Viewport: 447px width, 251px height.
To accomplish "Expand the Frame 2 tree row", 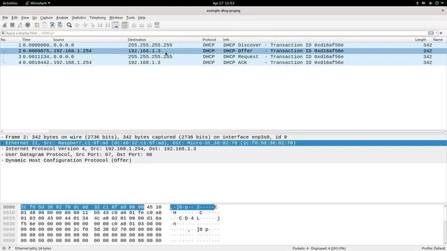I will [x=3, y=137].
